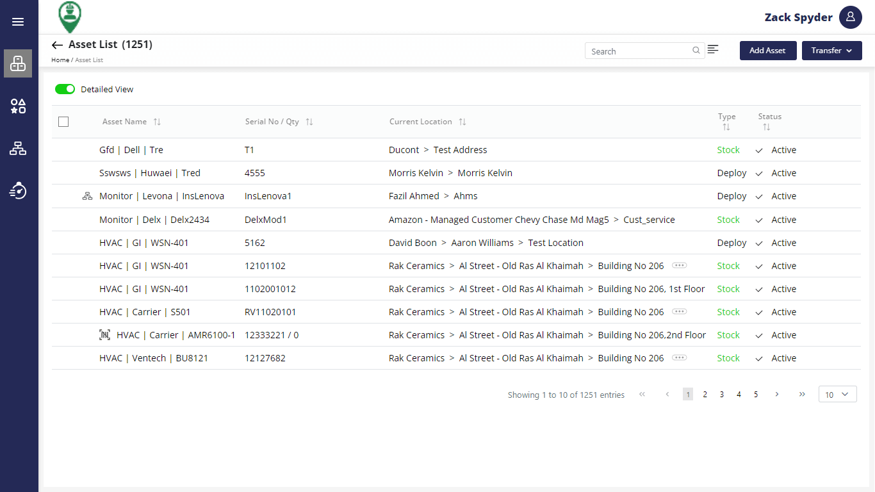Select page 2 in pagination
Image resolution: width=875 pixels, height=492 pixels.
coord(705,395)
